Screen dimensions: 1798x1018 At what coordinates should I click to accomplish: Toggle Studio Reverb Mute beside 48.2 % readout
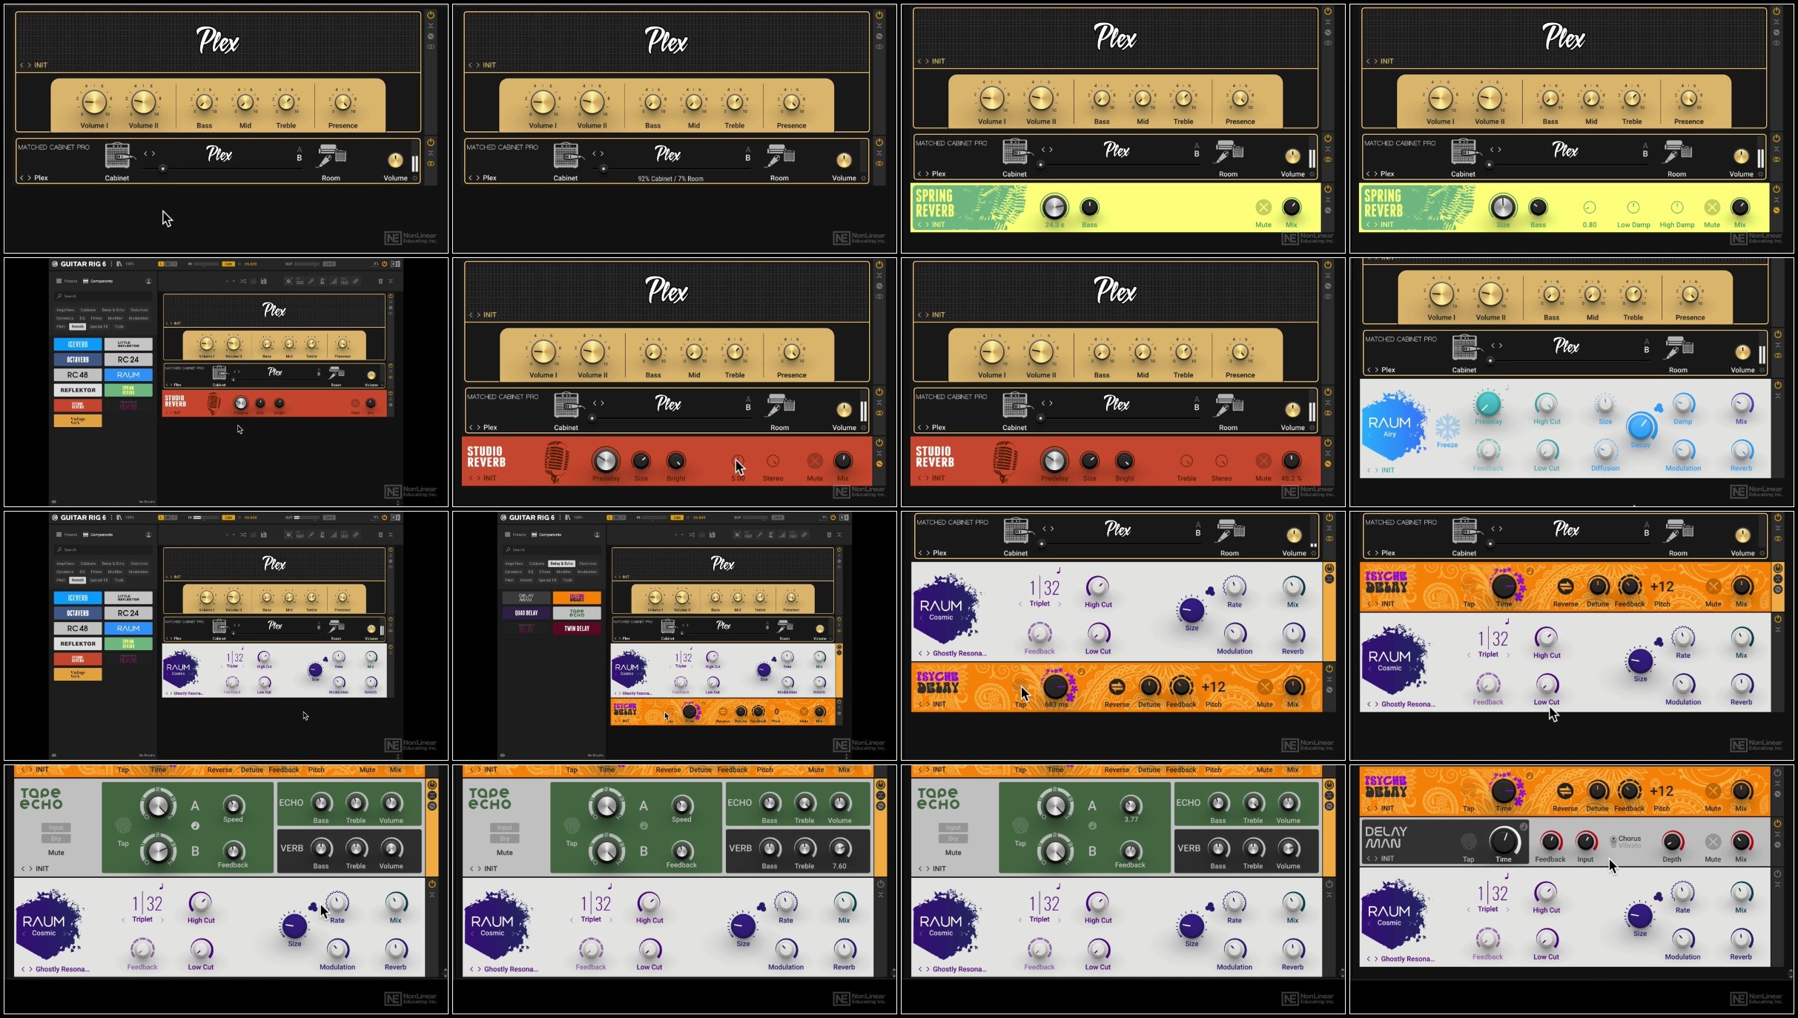click(1263, 460)
